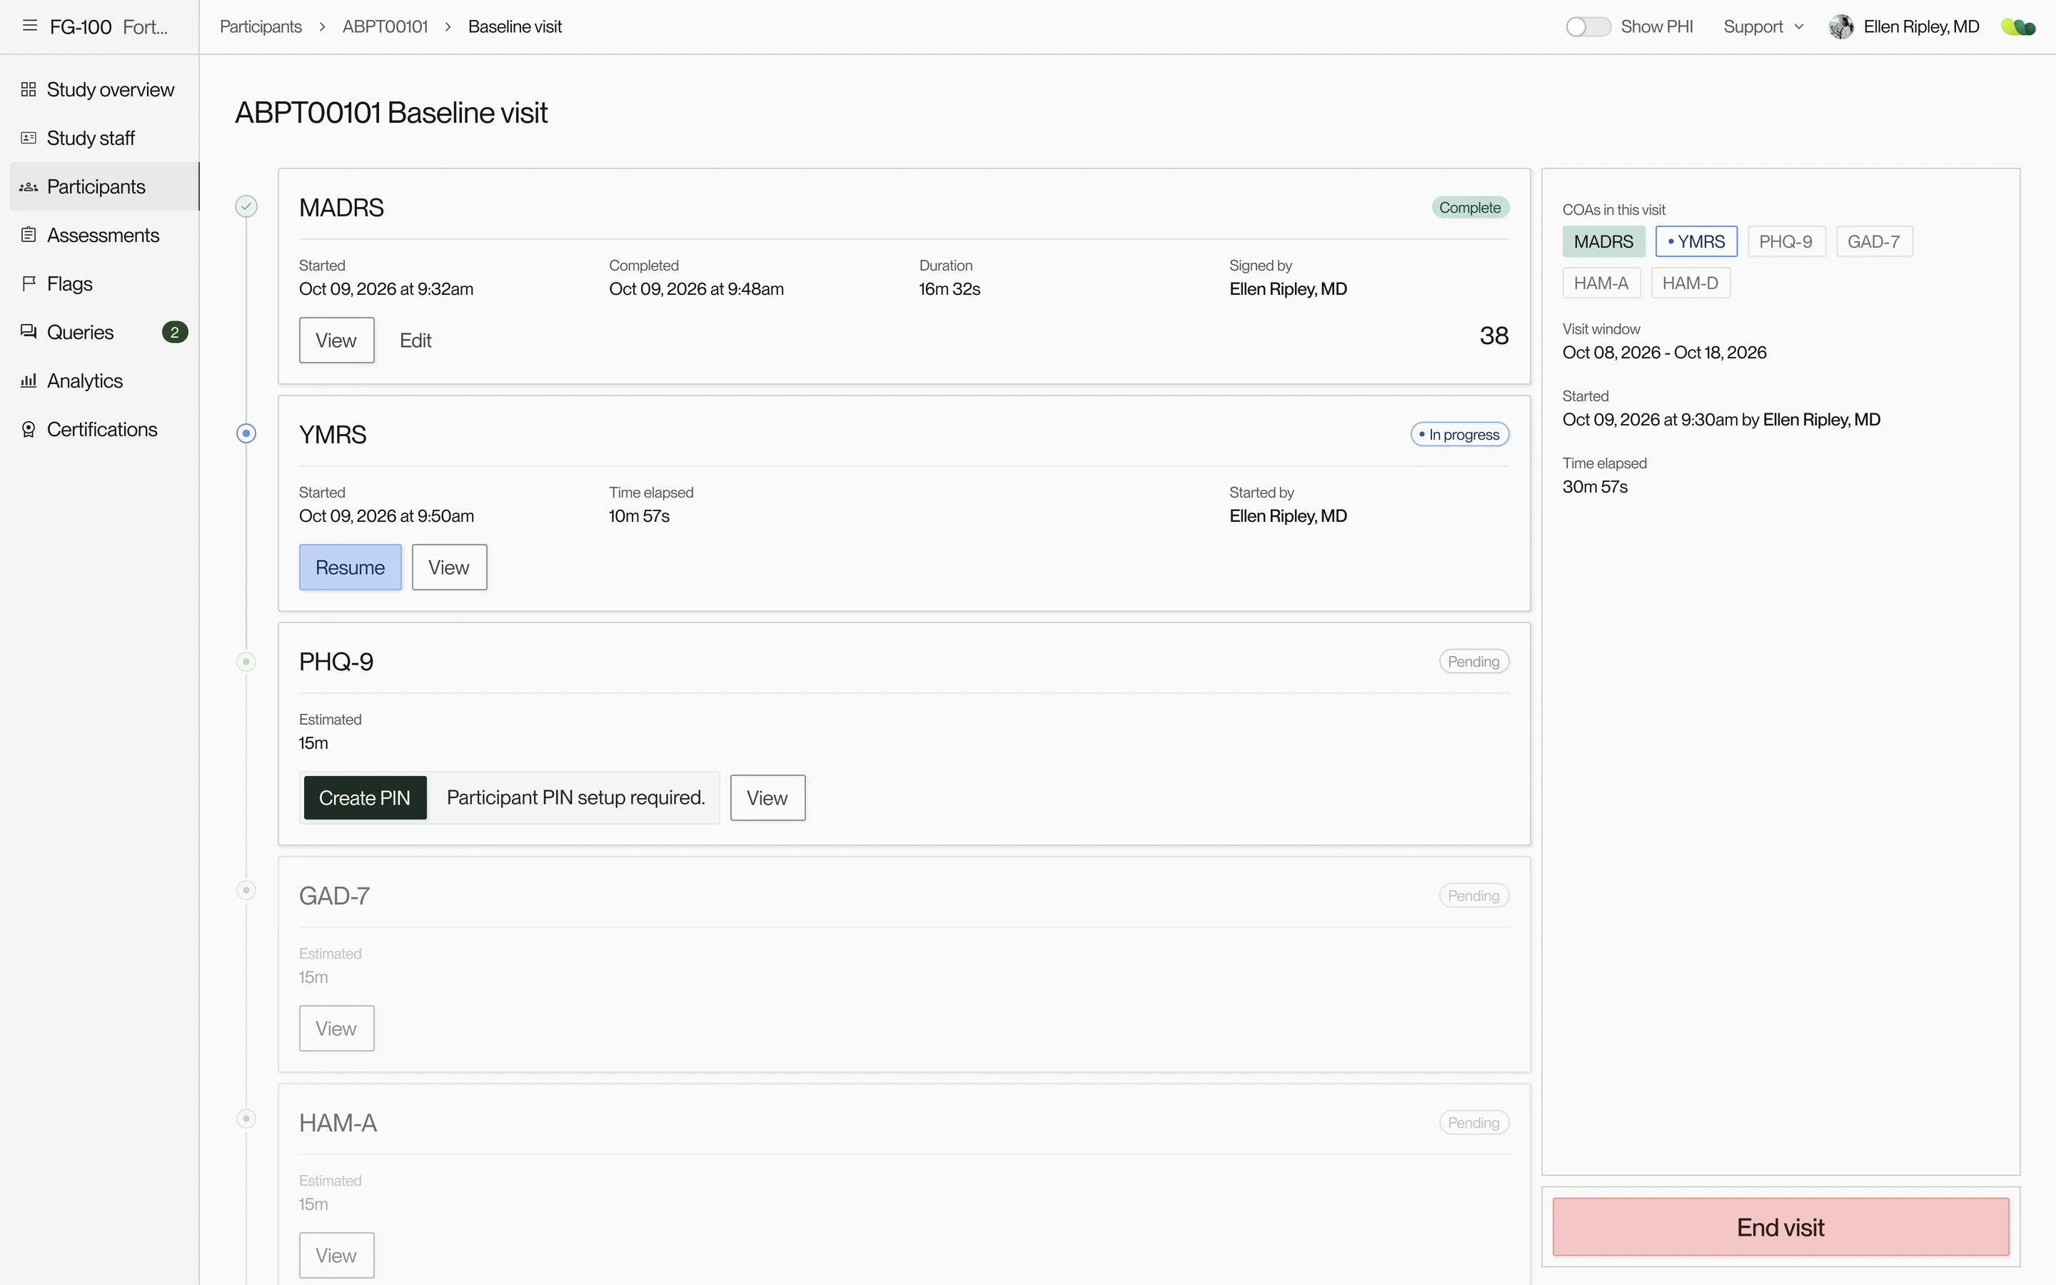The image size is (2056, 1285).
Task: Open Study overview in the sidebar
Action: click(x=104, y=89)
